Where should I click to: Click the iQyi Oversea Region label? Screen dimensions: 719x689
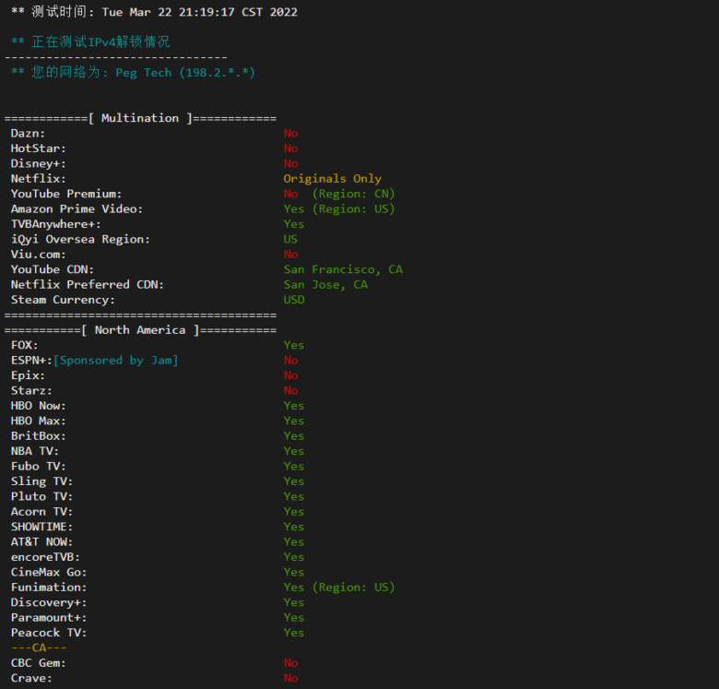(80, 239)
